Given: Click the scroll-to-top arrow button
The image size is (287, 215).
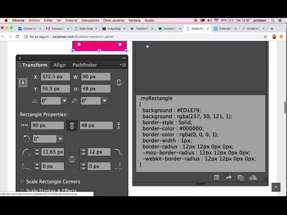Looking at the screenshot, I should [x=276, y=187].
